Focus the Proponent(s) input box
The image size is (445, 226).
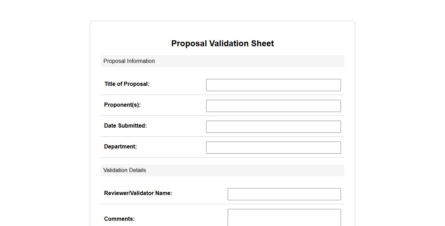(273, 106)
